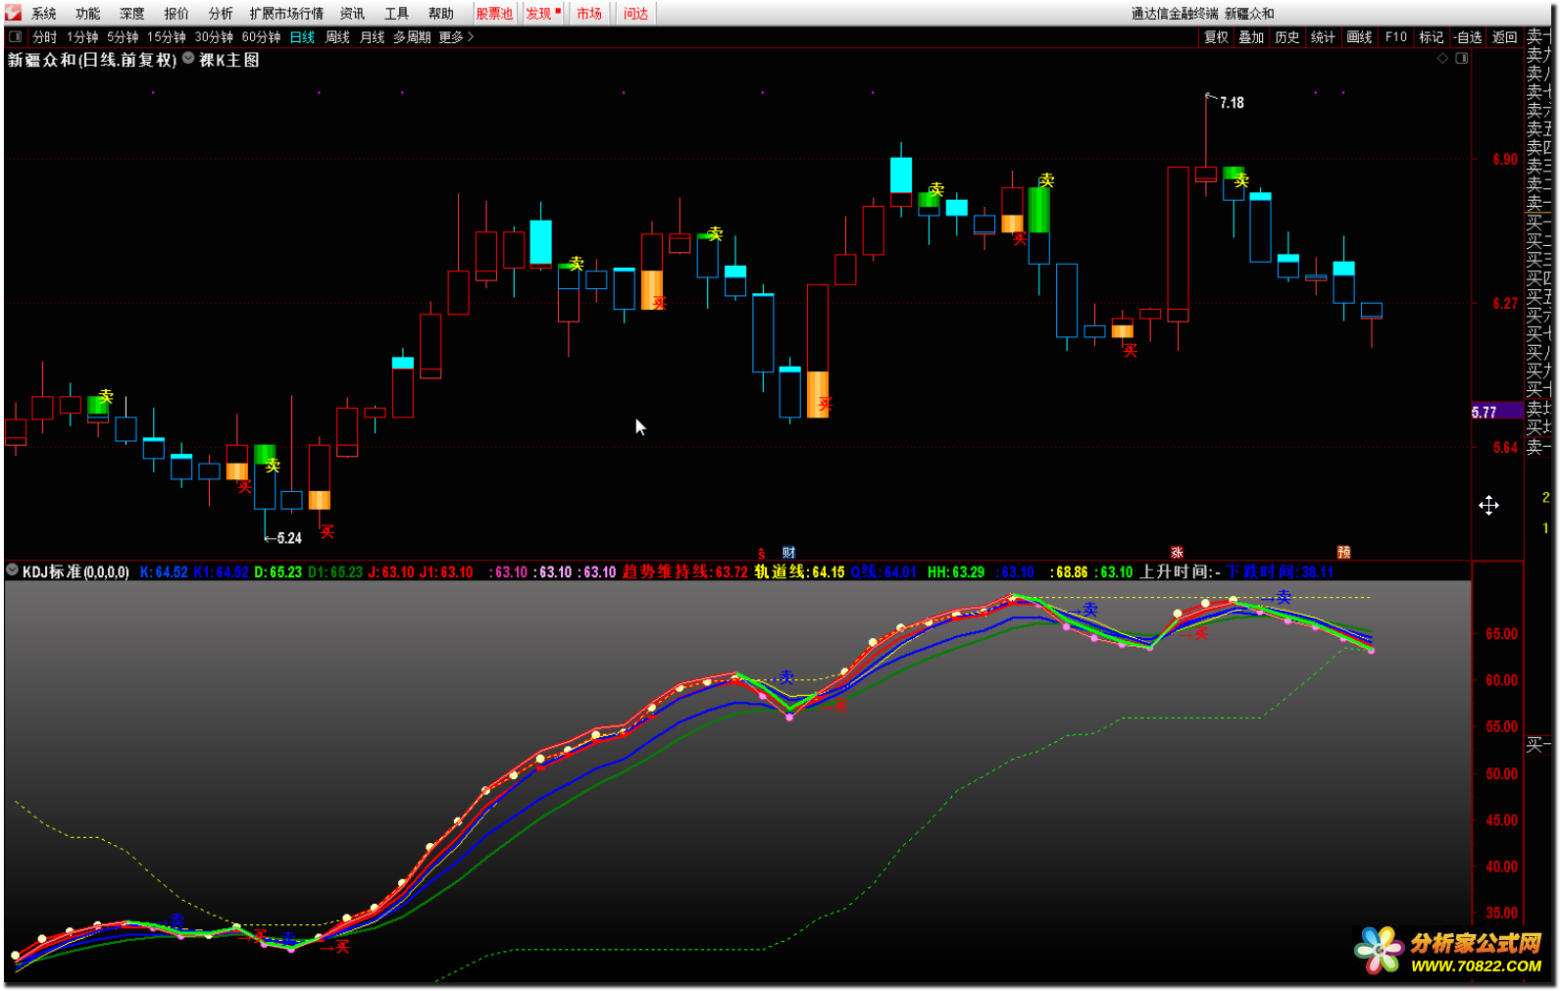
Task: Click the 发现 button
Action: (542, 14)
